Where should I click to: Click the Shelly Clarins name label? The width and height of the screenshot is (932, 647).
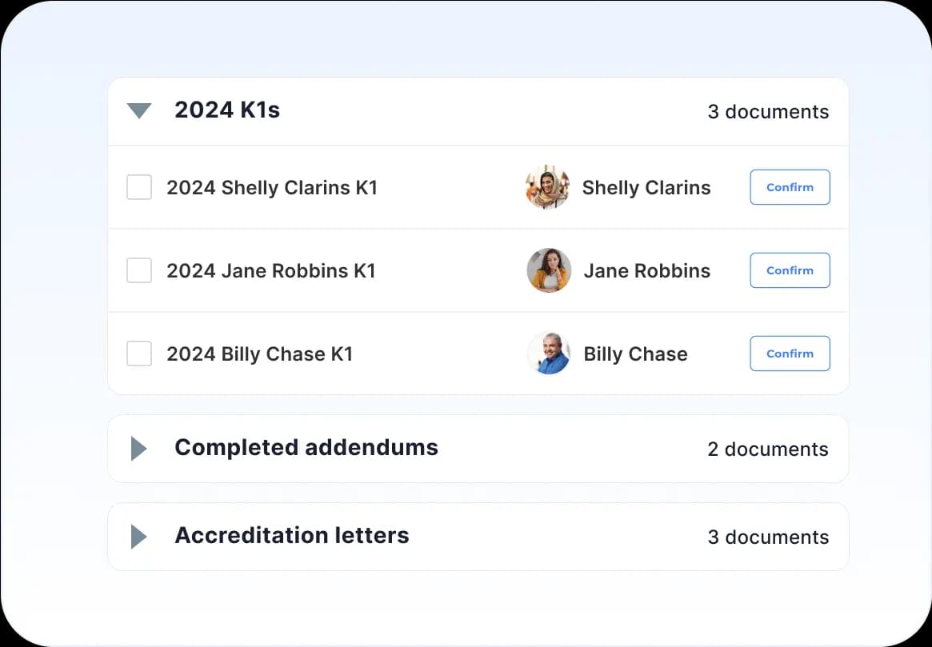[x=646, y=188]
